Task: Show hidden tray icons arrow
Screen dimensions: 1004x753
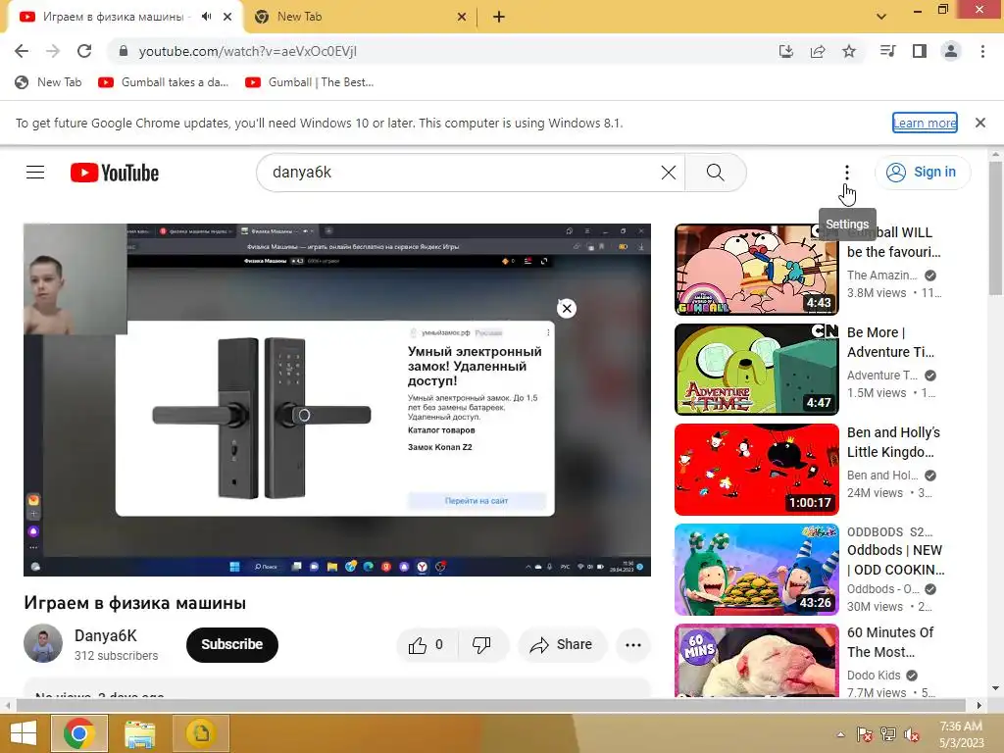Action: [840, 734]
